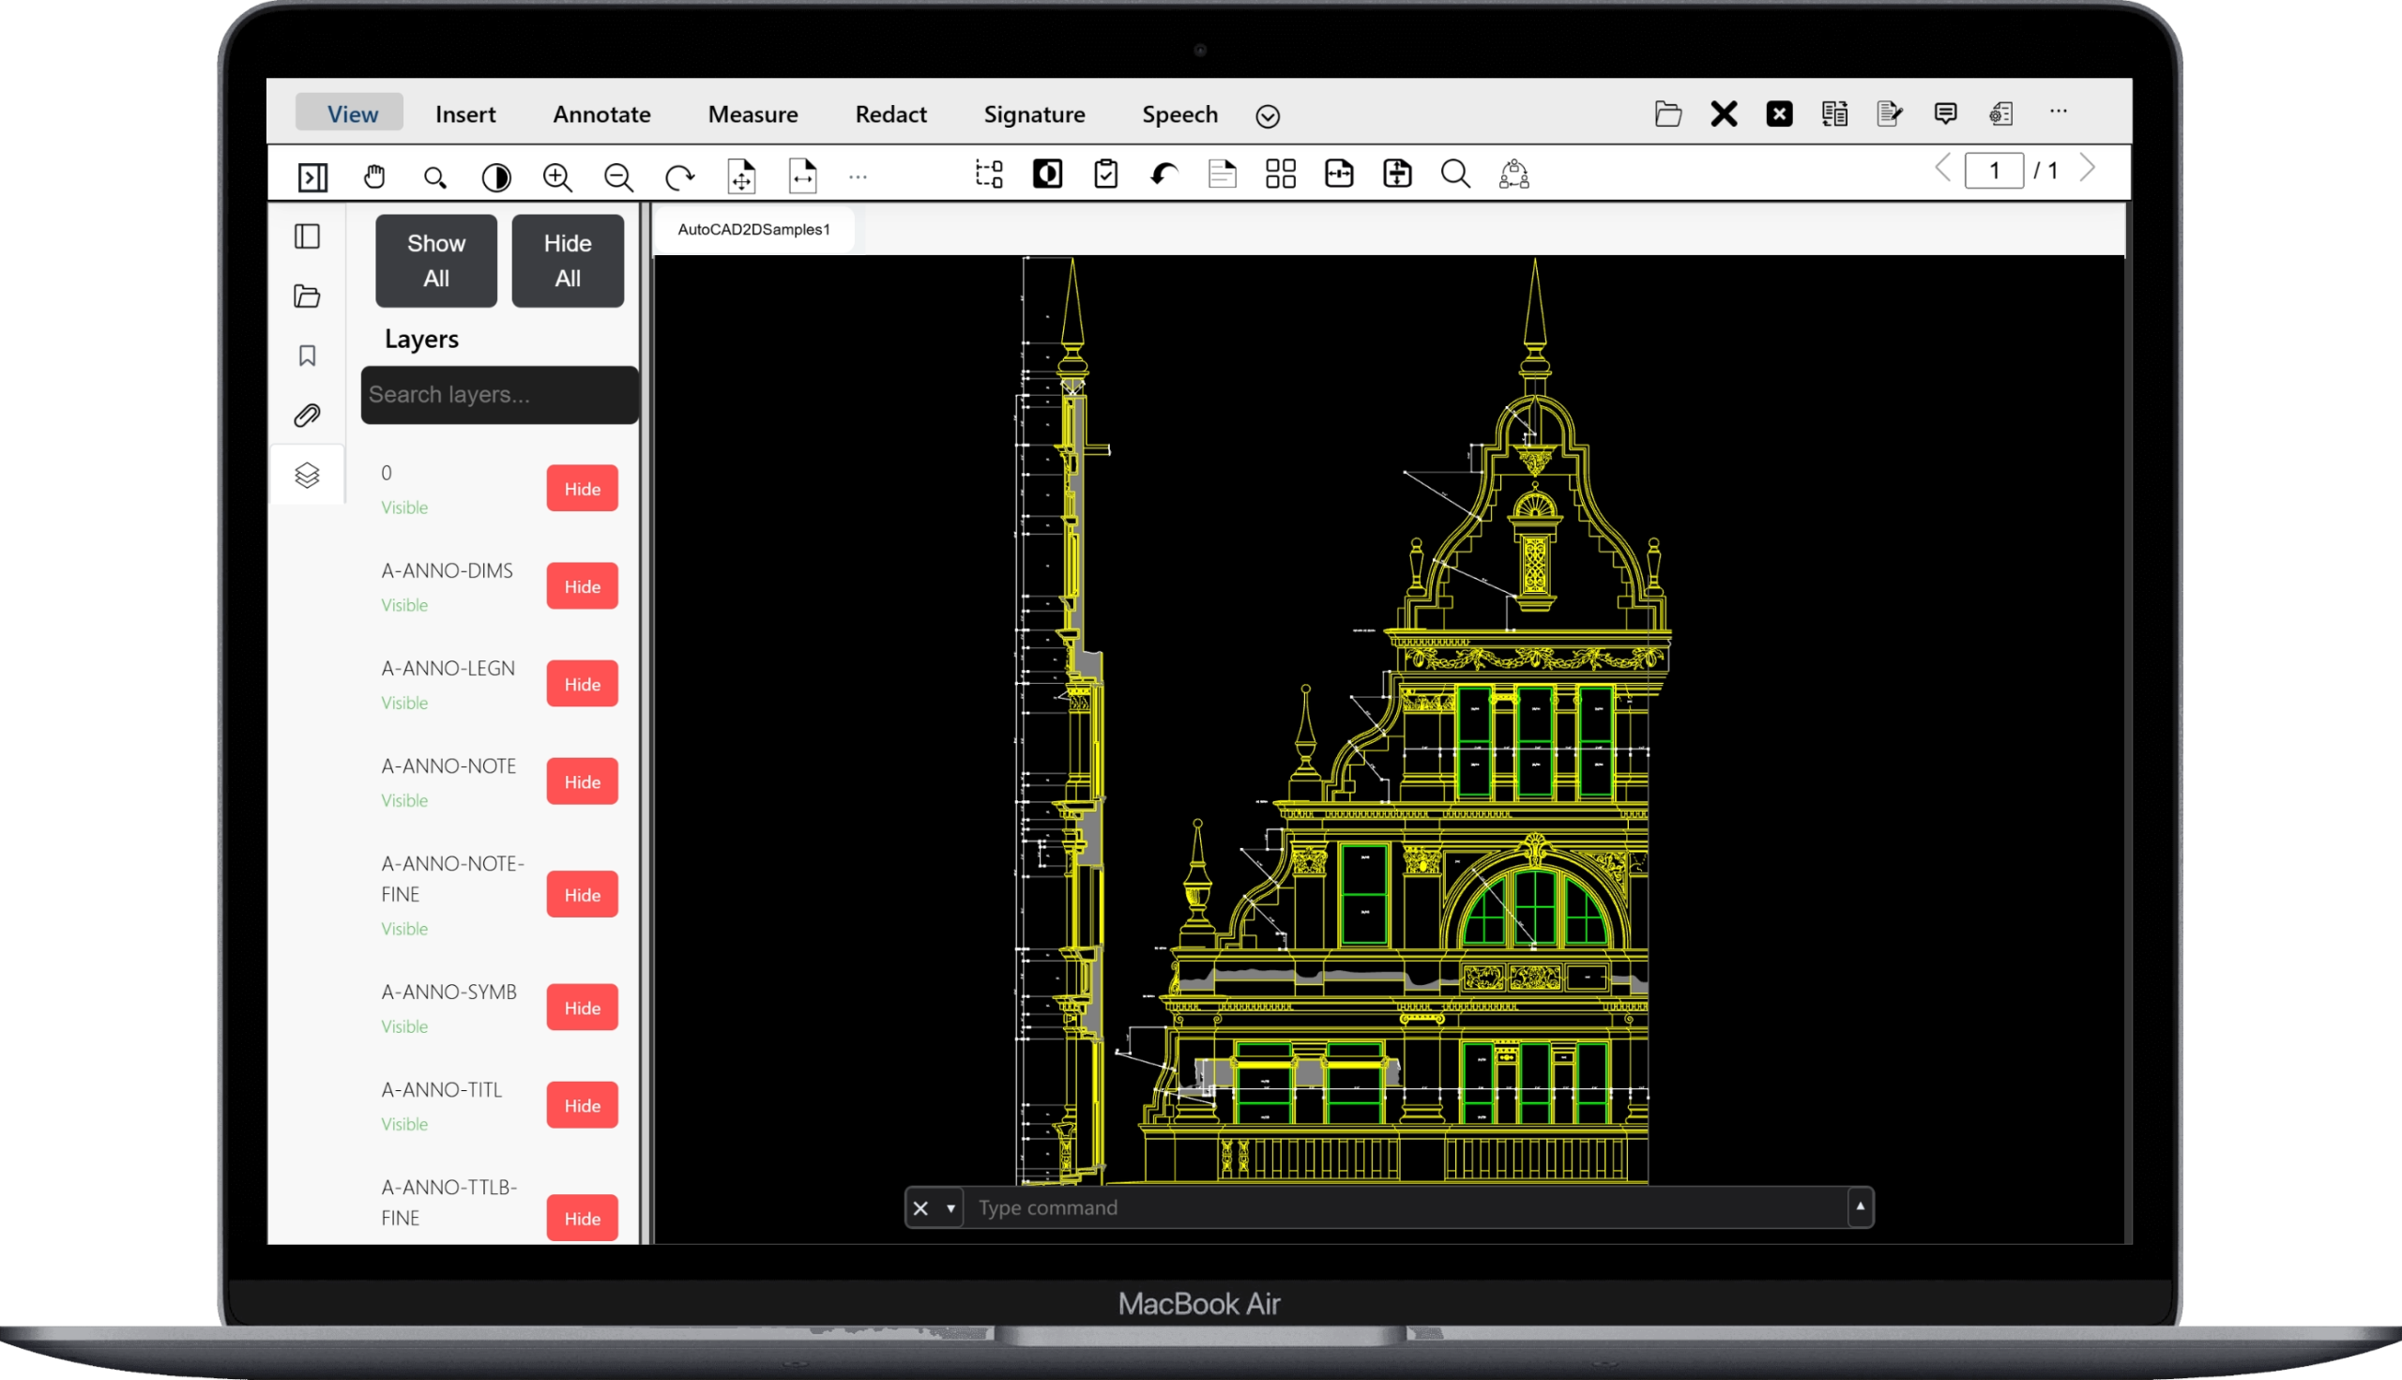
Task: Hide layer 0
Action: click(x=582, y=488)
